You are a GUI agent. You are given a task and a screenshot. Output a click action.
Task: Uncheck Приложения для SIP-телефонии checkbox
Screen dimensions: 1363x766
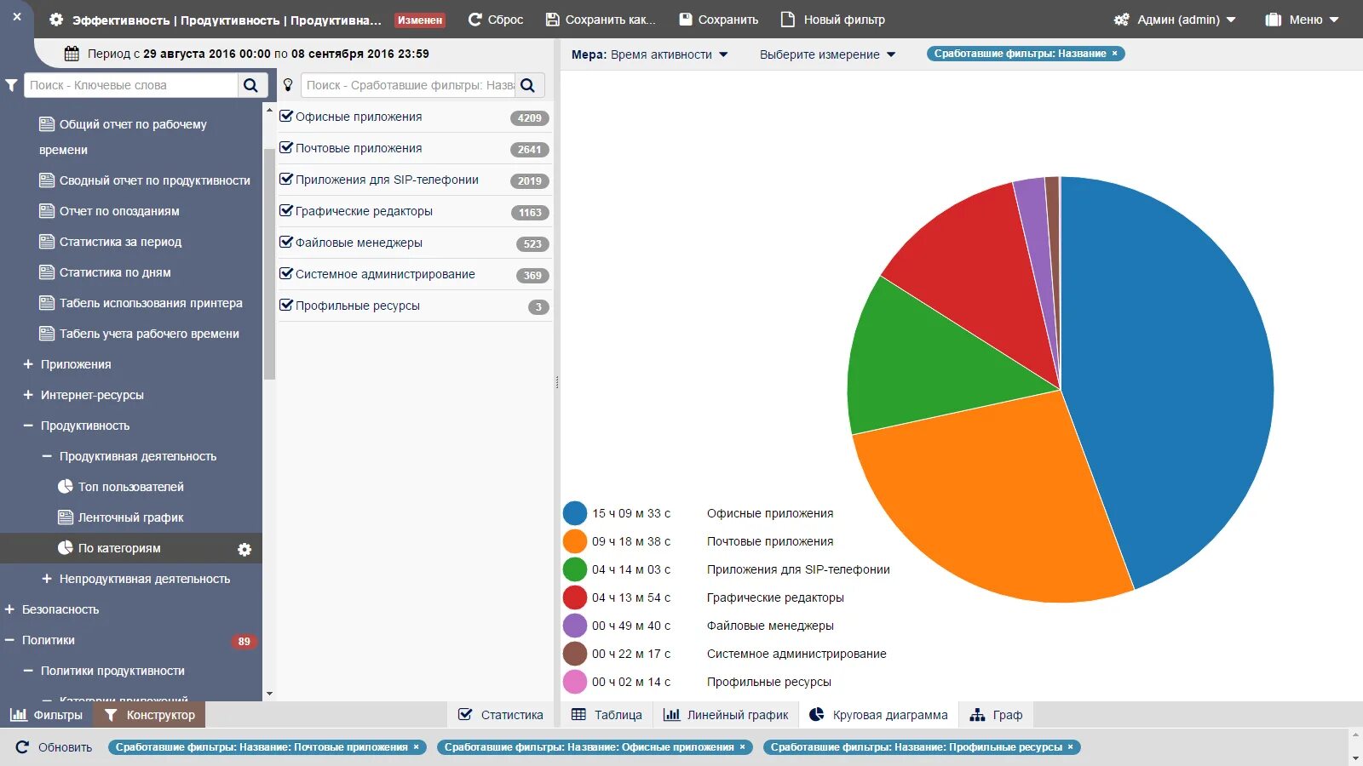pos(286,180)
